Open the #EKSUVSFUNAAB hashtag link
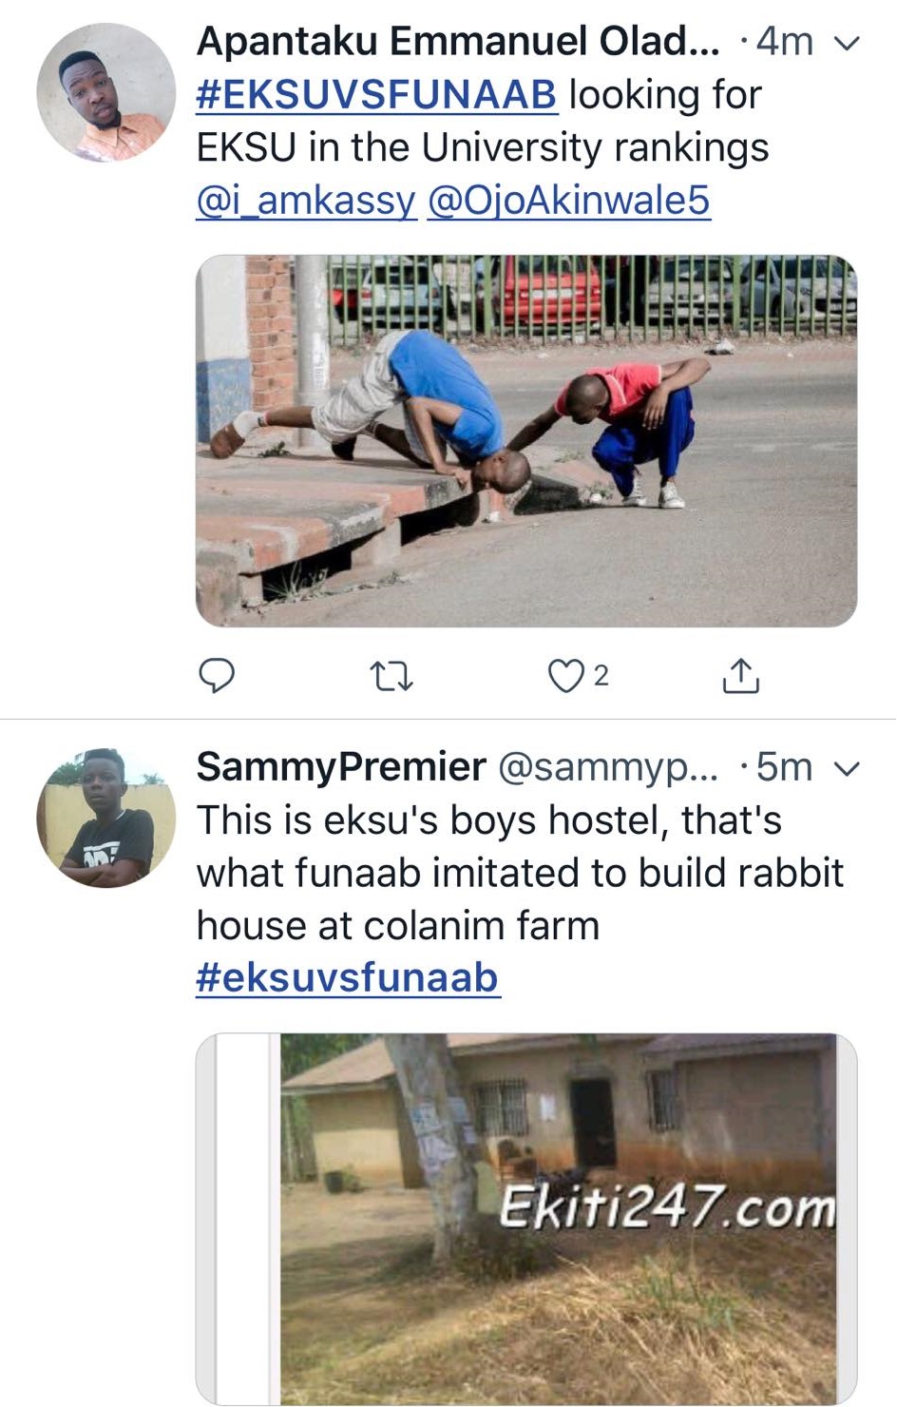The width and height of the screenshot is (897, 1407). click(x=376, y=95)
